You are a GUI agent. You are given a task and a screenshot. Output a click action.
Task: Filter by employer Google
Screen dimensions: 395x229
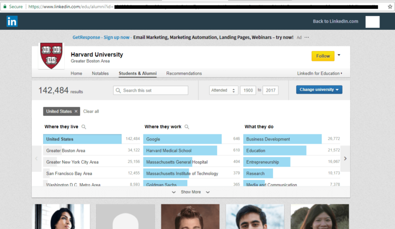click(191, 139)
